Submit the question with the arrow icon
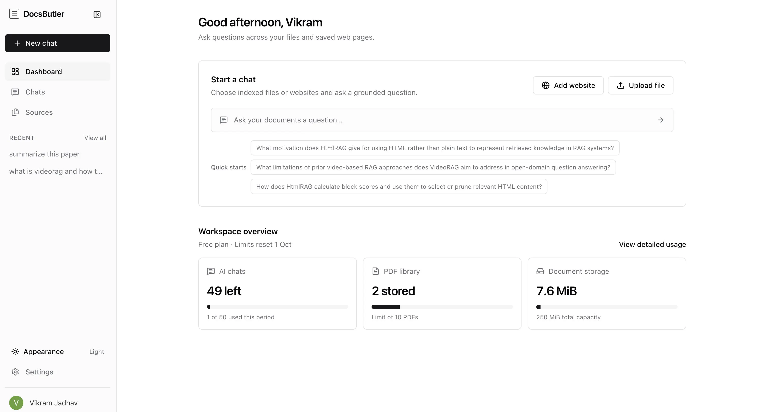Screen dimensions: 766x412 coord(661,120)
